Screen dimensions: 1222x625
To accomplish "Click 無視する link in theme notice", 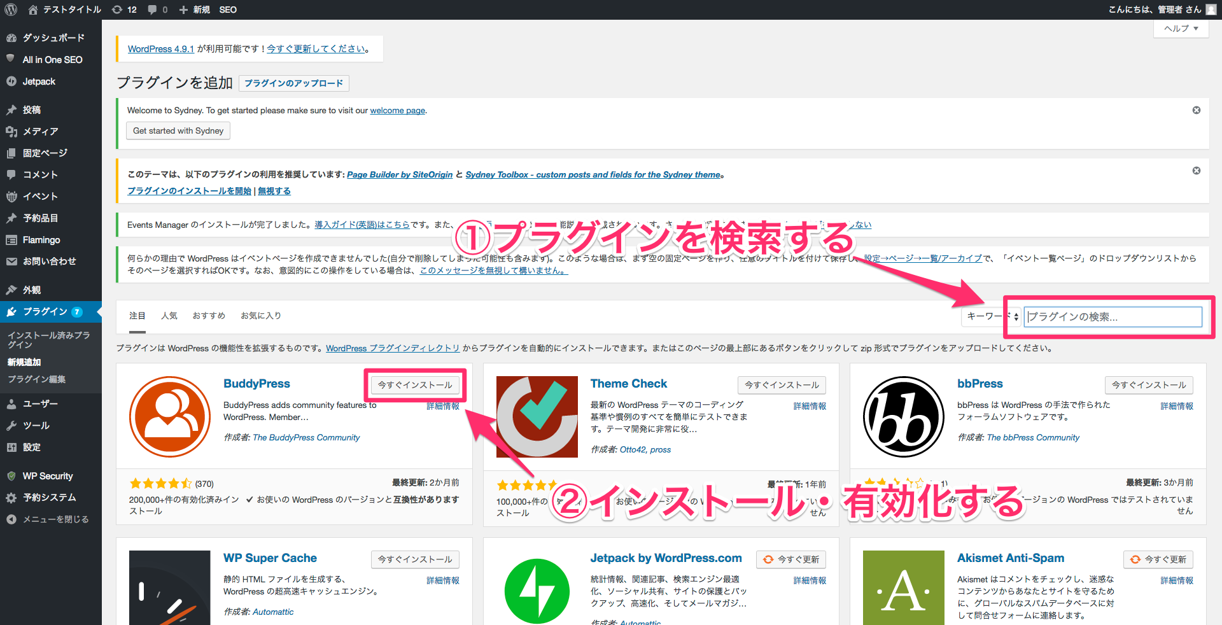I will click(274, 191).
